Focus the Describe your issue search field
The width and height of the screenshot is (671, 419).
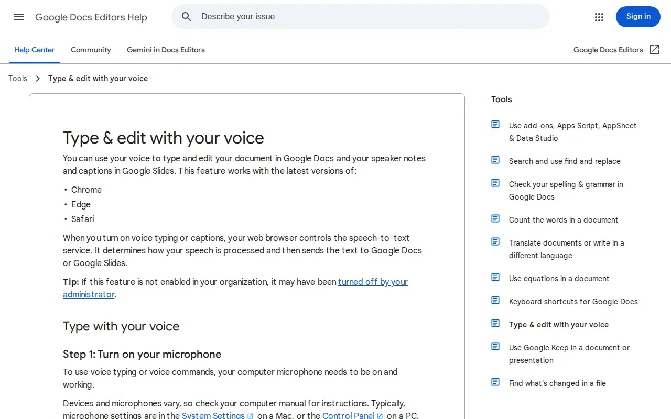361,17
